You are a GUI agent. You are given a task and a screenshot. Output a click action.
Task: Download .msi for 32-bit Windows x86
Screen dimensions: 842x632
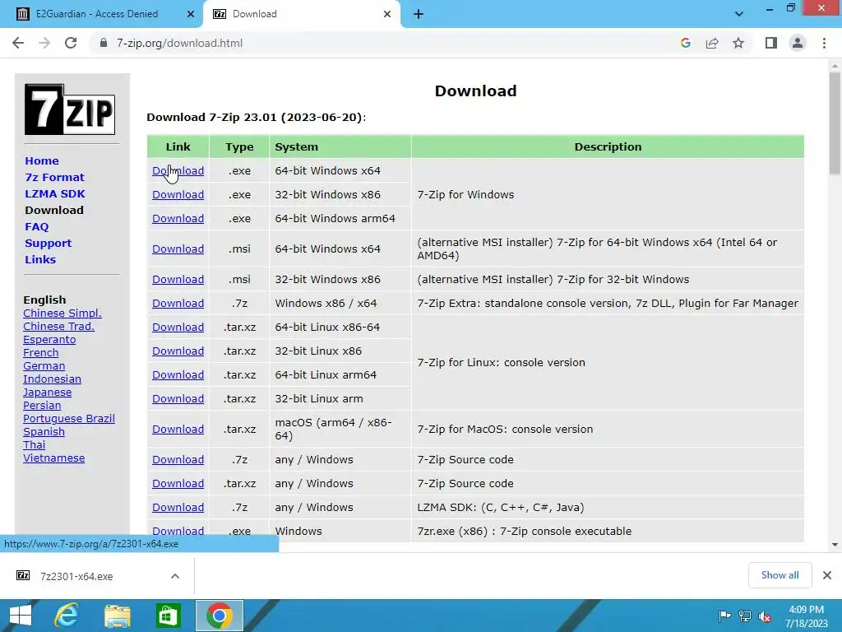[178, 280]
